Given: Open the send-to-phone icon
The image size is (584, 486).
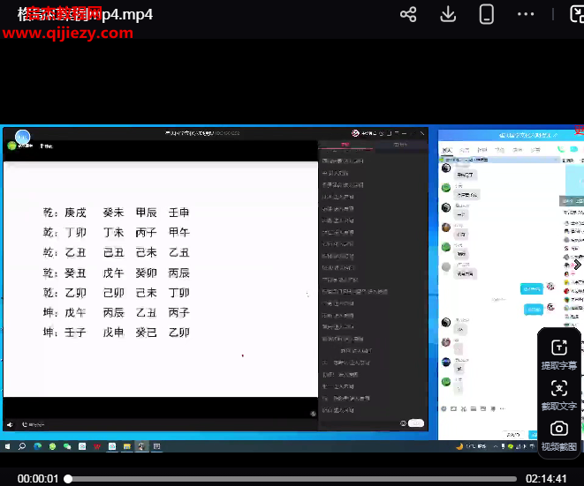Looking at the screenshot, I should coord(486,14).
